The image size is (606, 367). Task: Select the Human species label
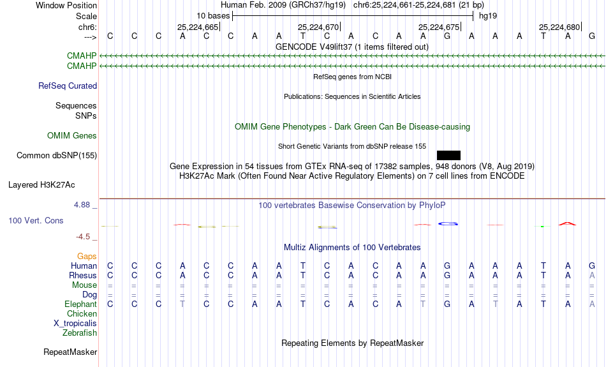pos(84,266)
